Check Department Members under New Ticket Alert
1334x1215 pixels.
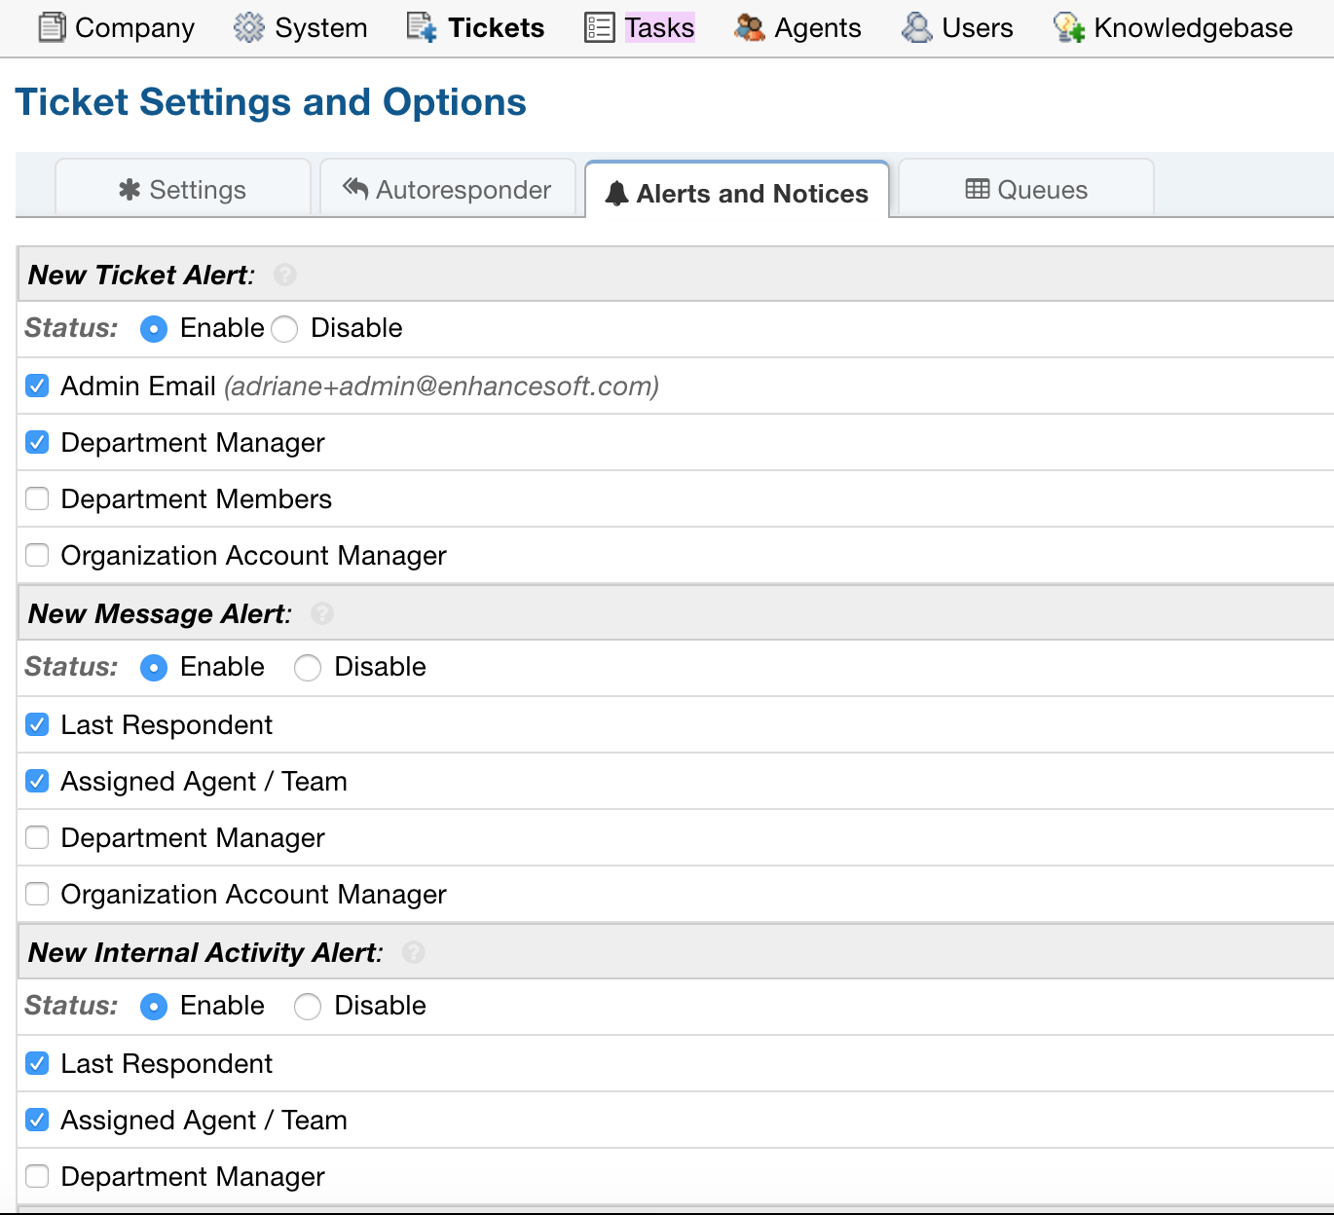(36, 498)
